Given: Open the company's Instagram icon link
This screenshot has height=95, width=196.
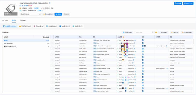Looking at the screenshot, I should click(x=31, y=5).
